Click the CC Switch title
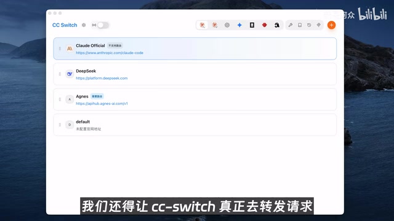Viewport: 394px width, 221px height. 65,25
